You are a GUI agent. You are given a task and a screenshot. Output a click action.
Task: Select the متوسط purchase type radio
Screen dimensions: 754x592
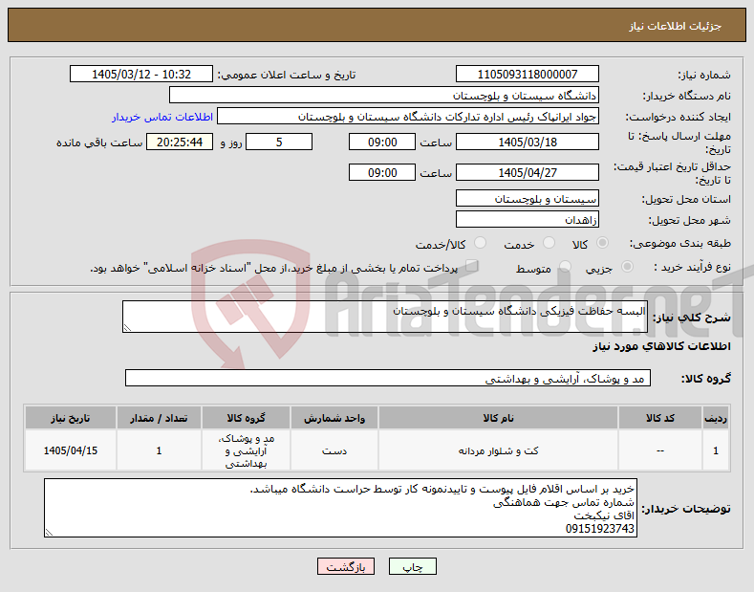565,267
